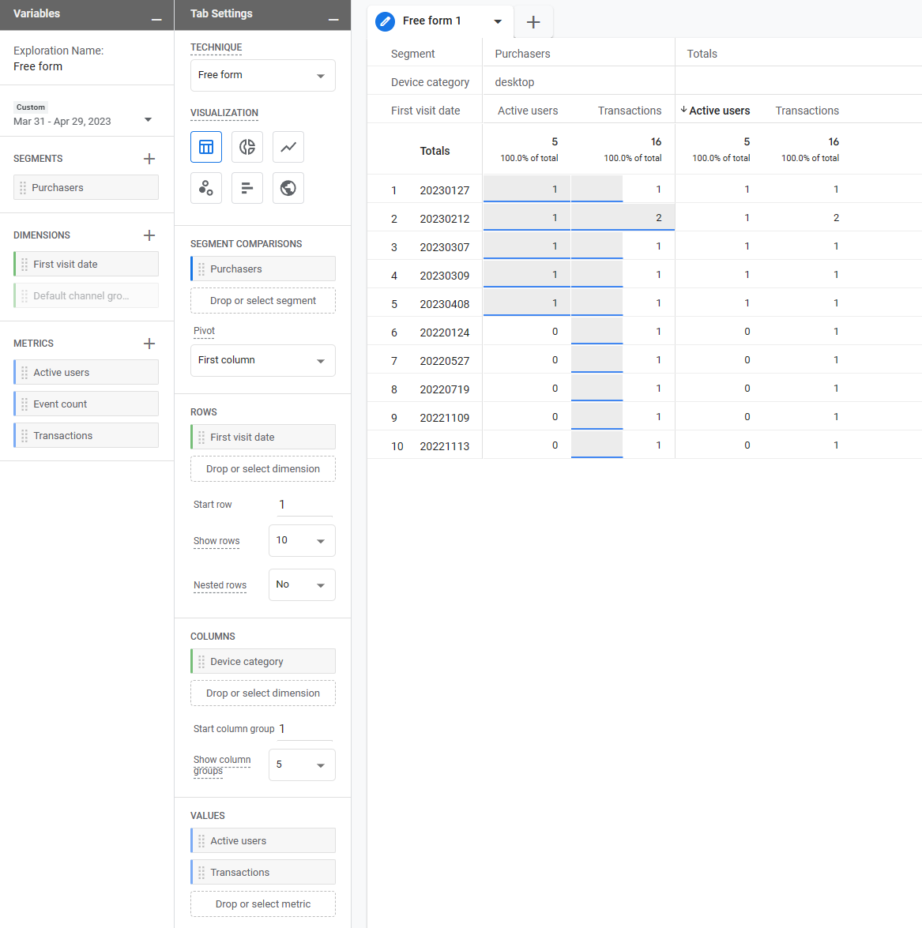The height and width of the screenshot is (928, 922).
Task: Click Drop or select dimension under Rows
Action: click(263, 468)
